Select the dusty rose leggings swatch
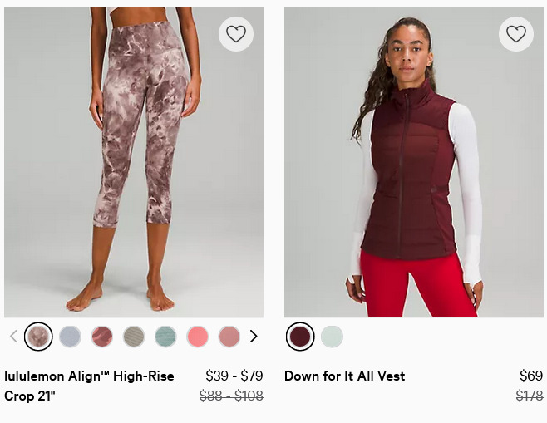The width and height of the screenshot is (547, 423). click(229, 337)
